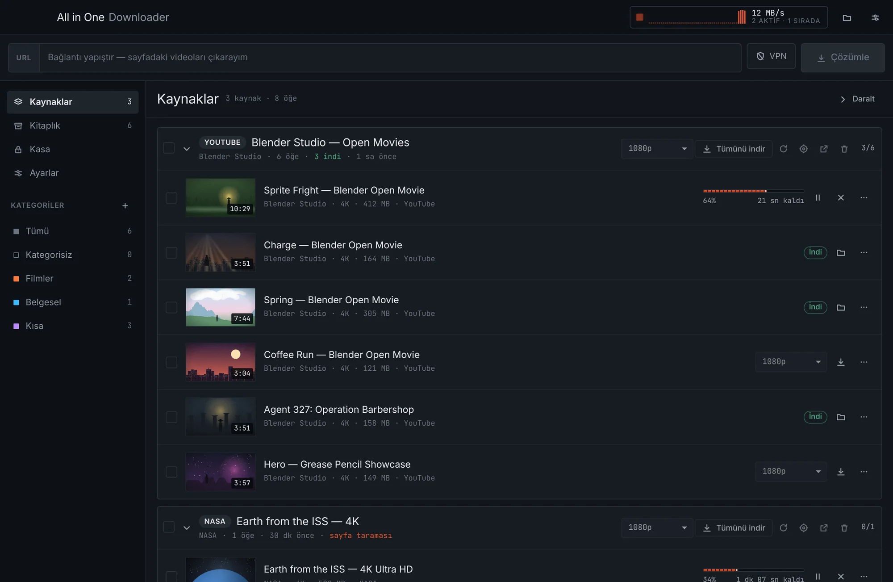
Task: Check the Spring movie checkbox
Action: 171,307
